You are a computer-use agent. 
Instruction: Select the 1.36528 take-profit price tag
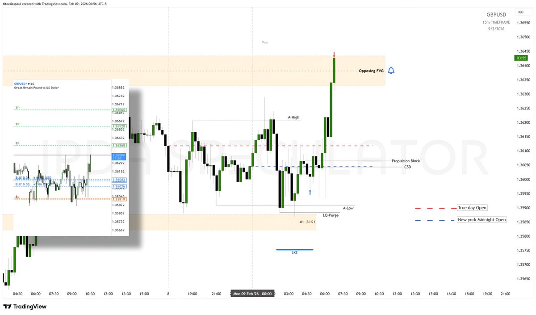(119, 126)
